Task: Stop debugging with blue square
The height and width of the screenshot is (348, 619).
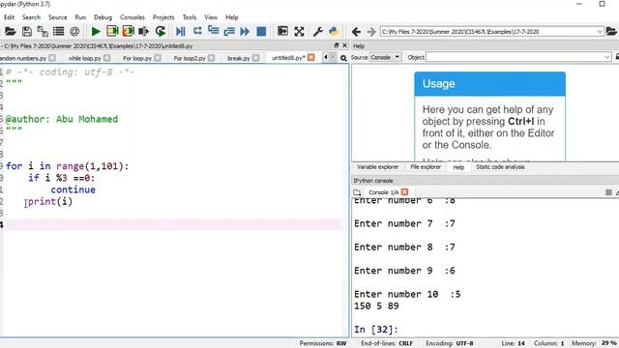Action: click(261, 31)
